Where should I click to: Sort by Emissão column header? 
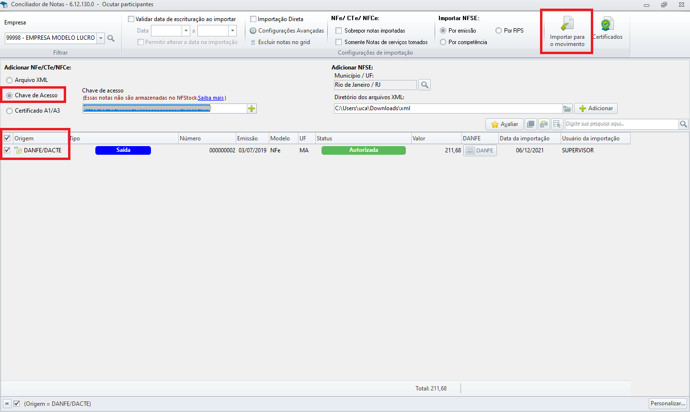pyautogui.click(x=252, y=138)
